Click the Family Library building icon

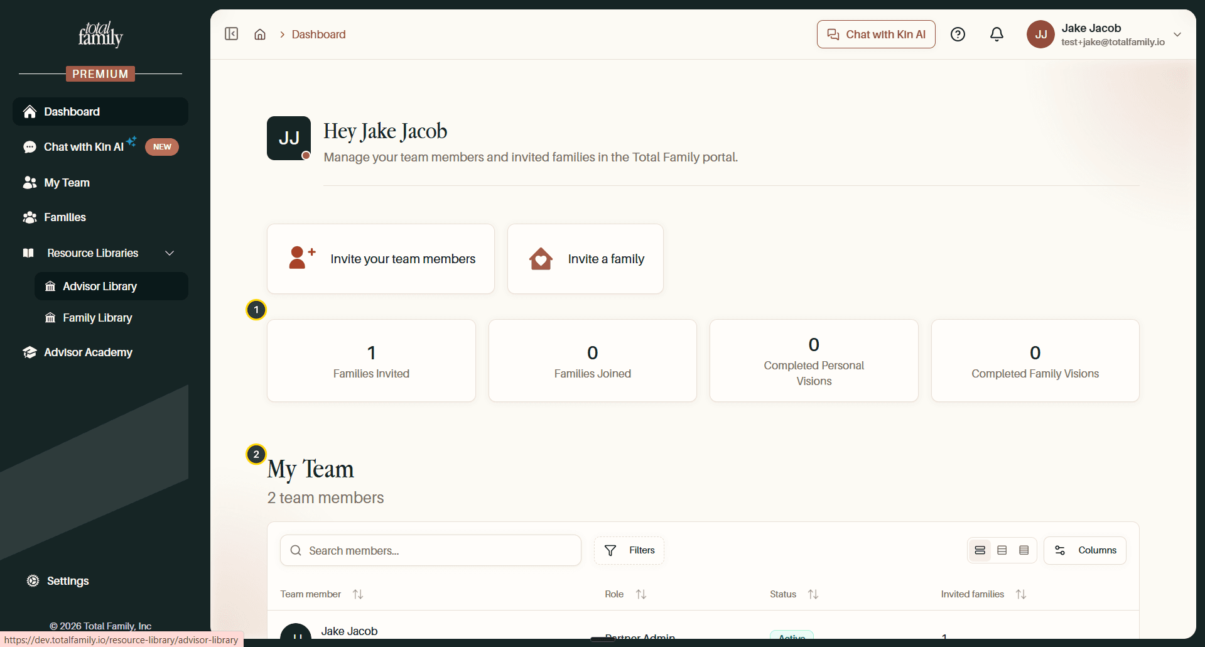(x=50, y=318)
